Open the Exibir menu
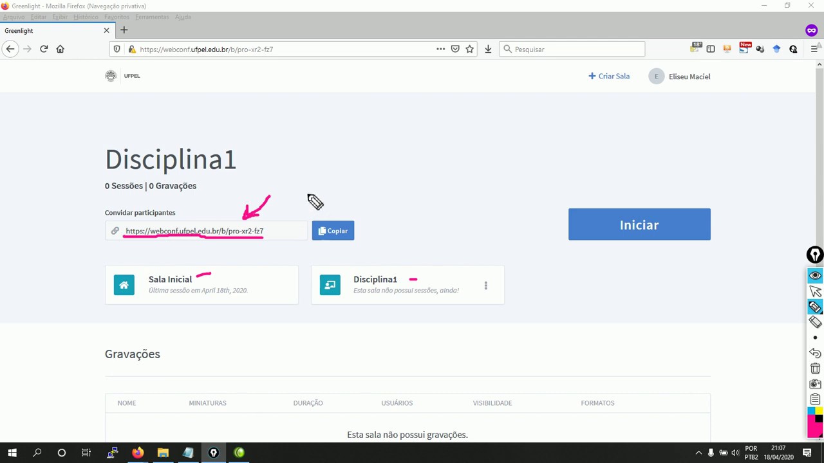 [x=60, y=17]
